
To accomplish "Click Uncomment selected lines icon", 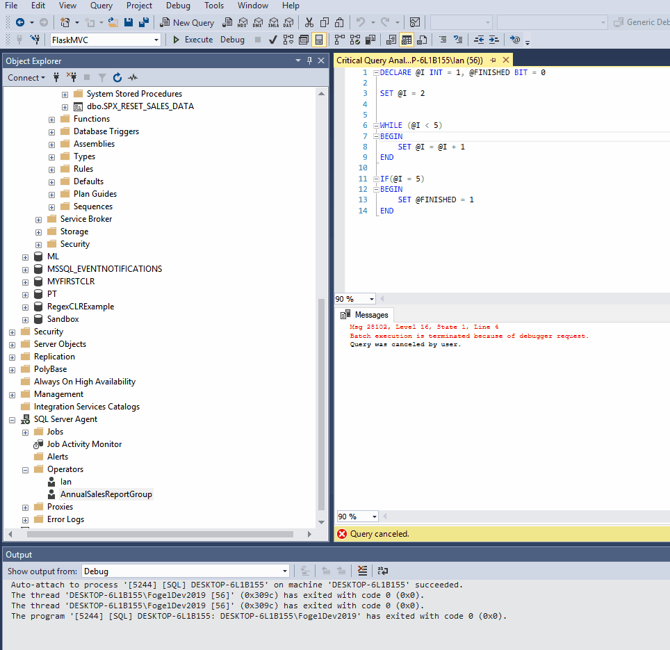I will [458, 40].
